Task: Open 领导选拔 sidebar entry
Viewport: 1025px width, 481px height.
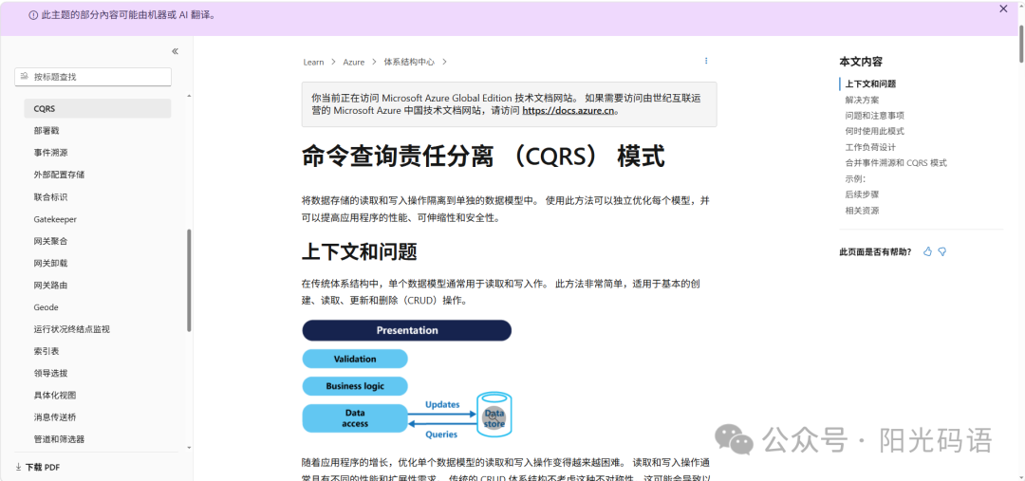Action: (51, 373)
